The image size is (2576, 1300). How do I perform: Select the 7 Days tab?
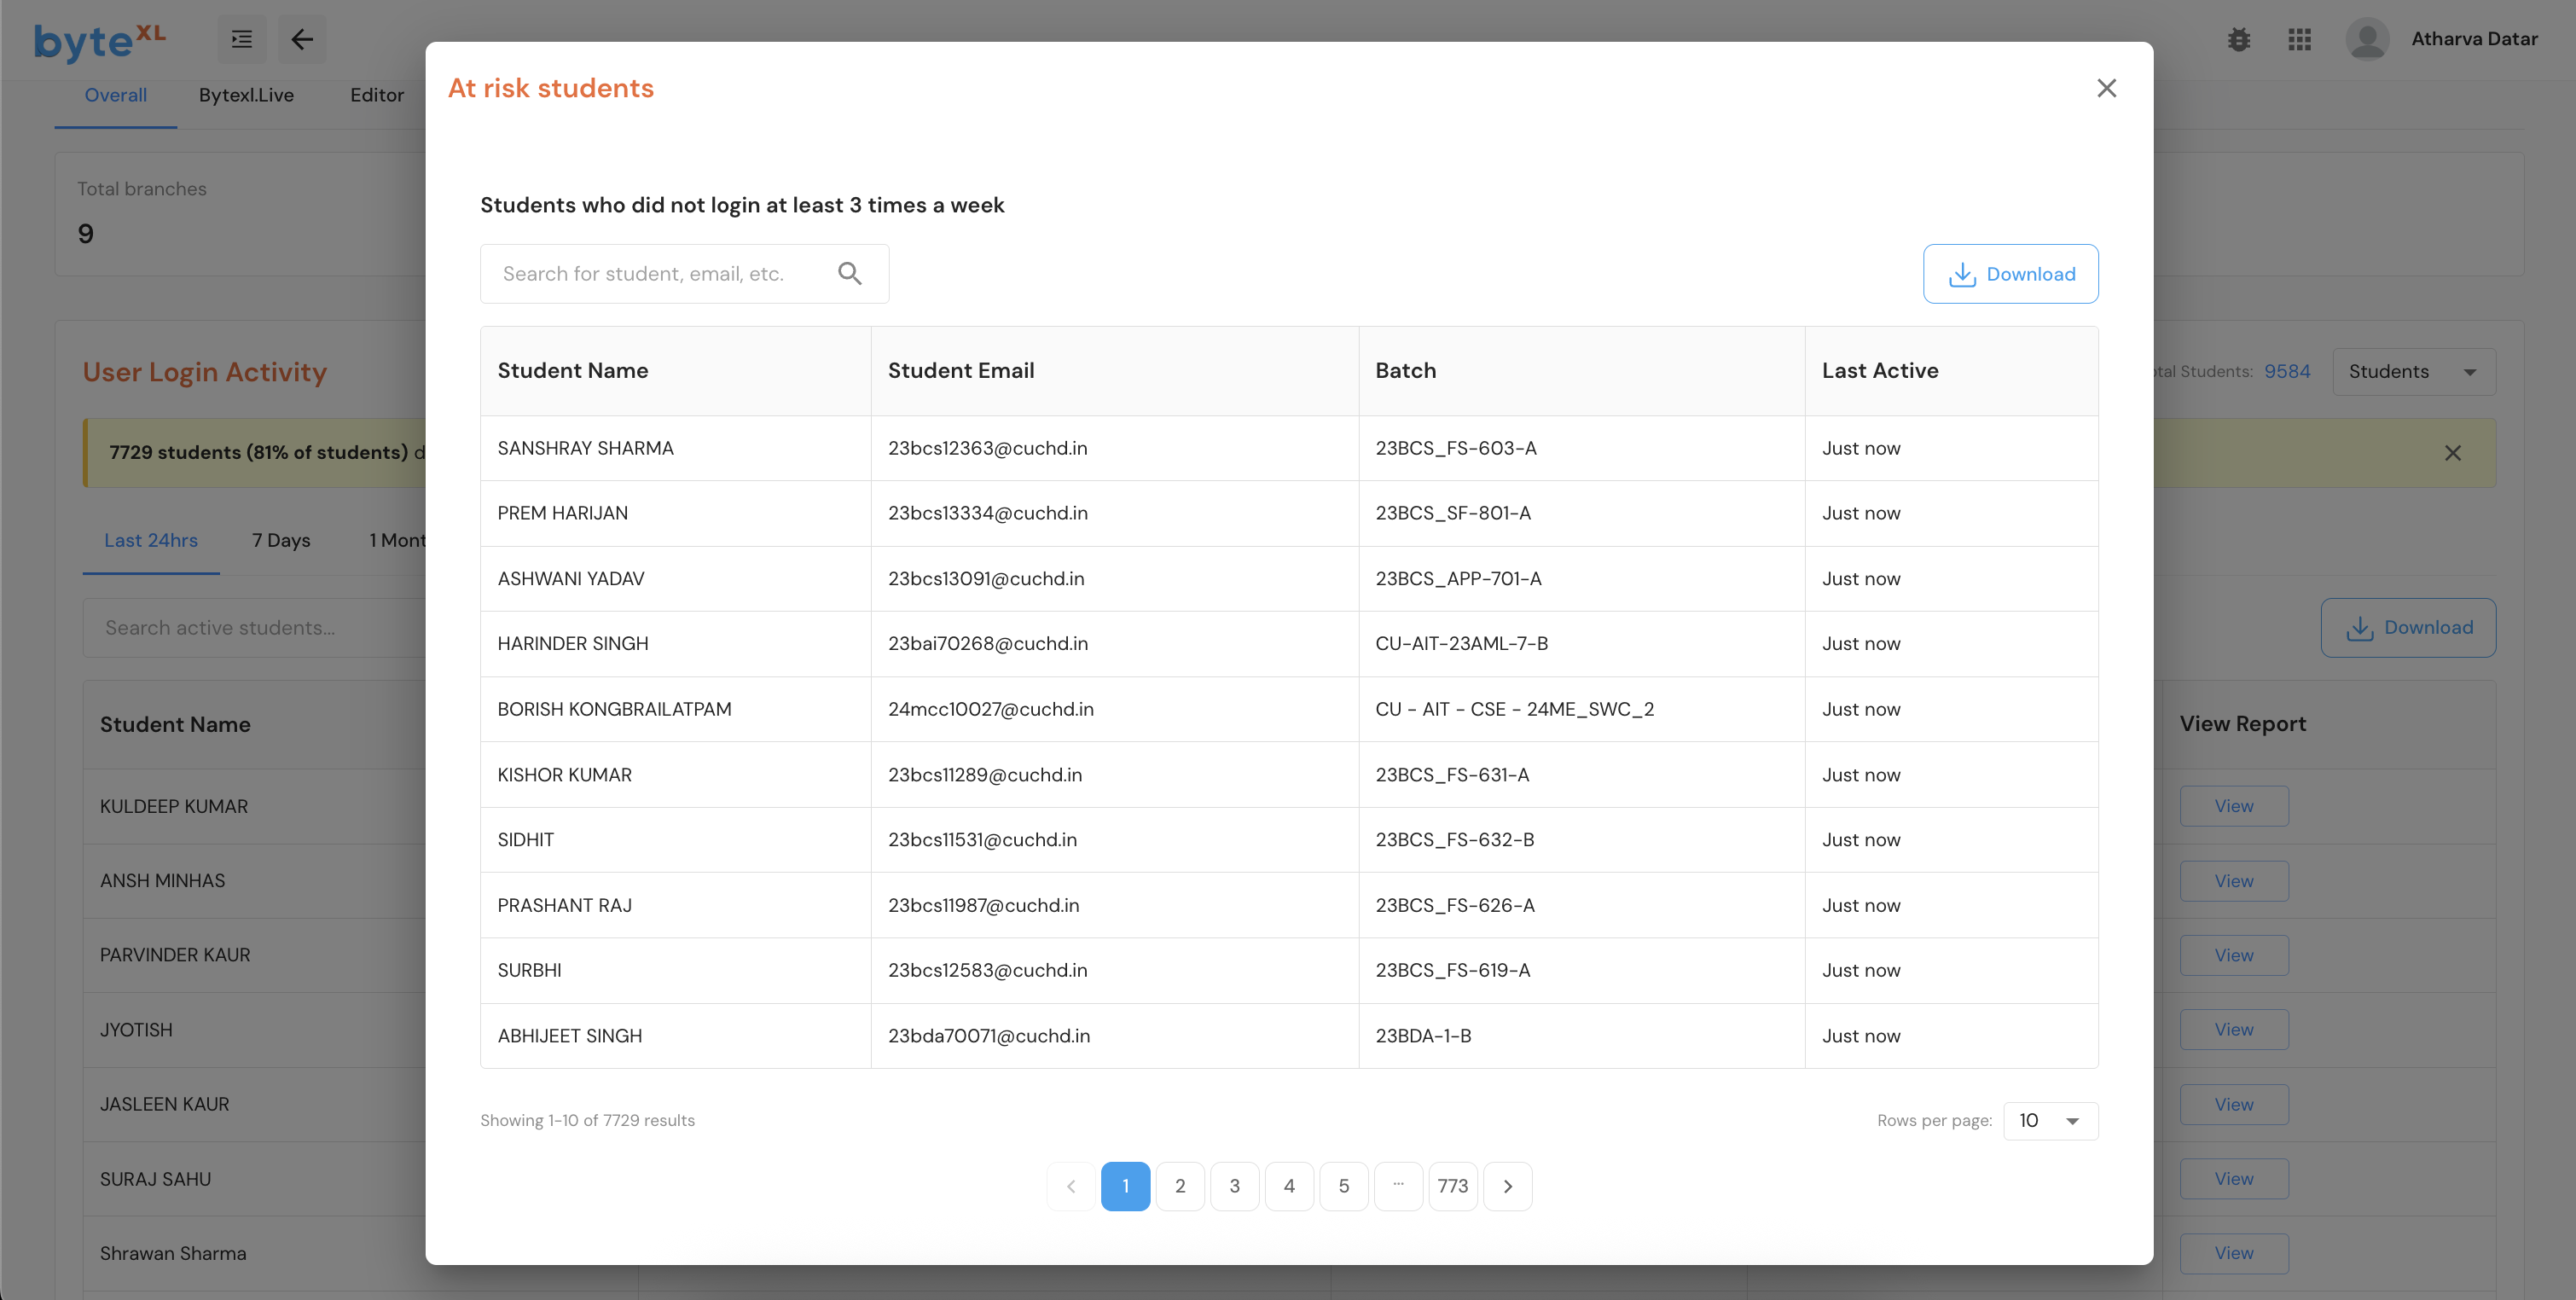pos(281,540)
